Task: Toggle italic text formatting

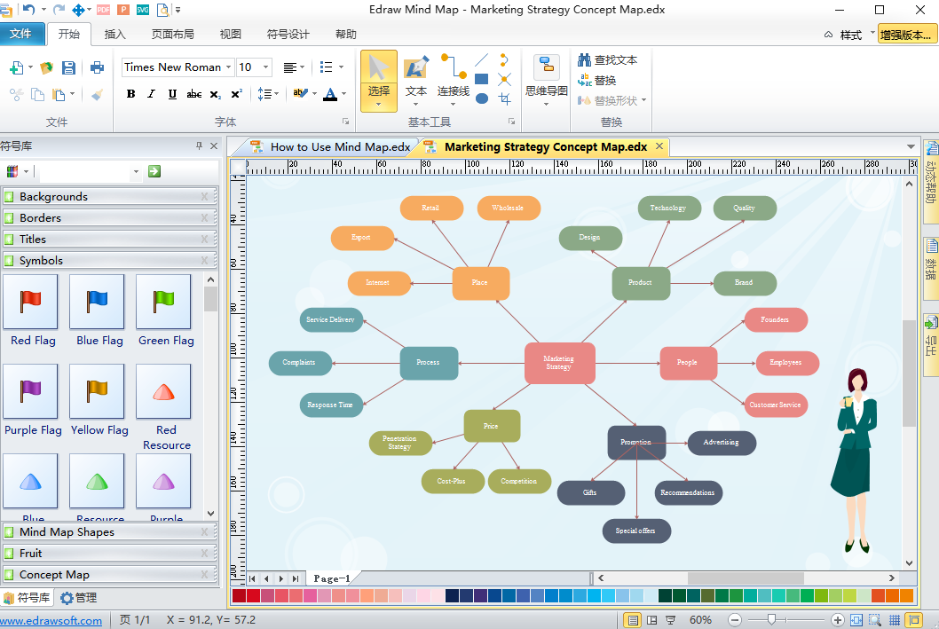Action: (x=151, y=94)
